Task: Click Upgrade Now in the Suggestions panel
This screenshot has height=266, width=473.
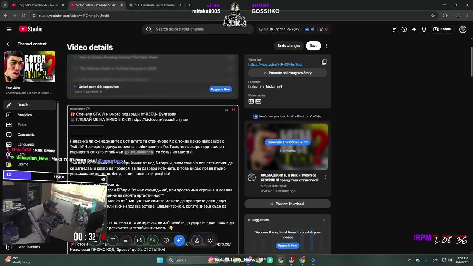Action: [287, 246]
